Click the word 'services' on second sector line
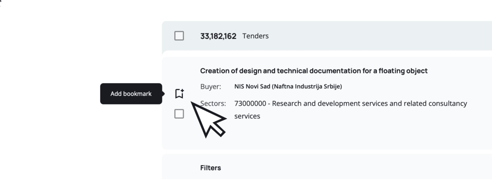Screen dimensions: 492x180 click(x=247, y=116)
